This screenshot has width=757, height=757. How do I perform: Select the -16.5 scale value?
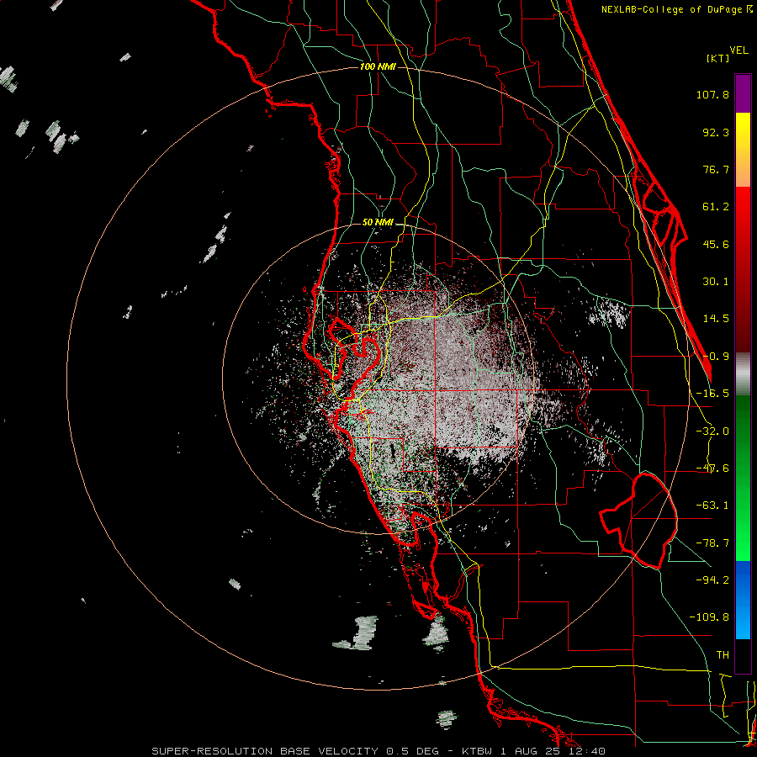pos(712,394)
